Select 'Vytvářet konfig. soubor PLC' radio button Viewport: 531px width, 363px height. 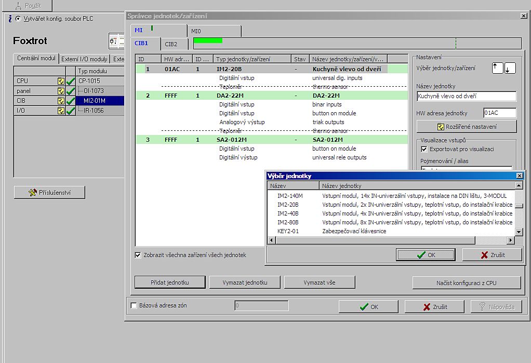[x=19, y=19]
